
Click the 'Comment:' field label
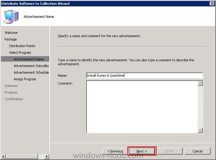click(x=65, y=83)
